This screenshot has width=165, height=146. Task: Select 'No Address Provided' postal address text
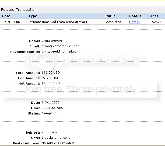point(58,143)
